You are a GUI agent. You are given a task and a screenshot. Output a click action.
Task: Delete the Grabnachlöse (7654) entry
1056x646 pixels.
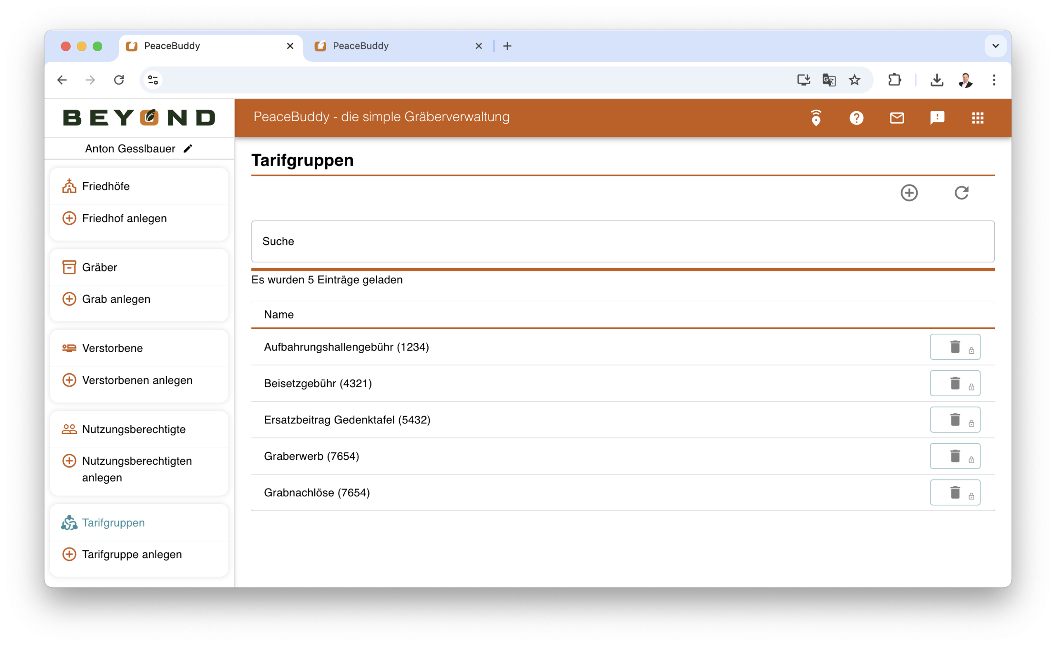tap(955, 492)
